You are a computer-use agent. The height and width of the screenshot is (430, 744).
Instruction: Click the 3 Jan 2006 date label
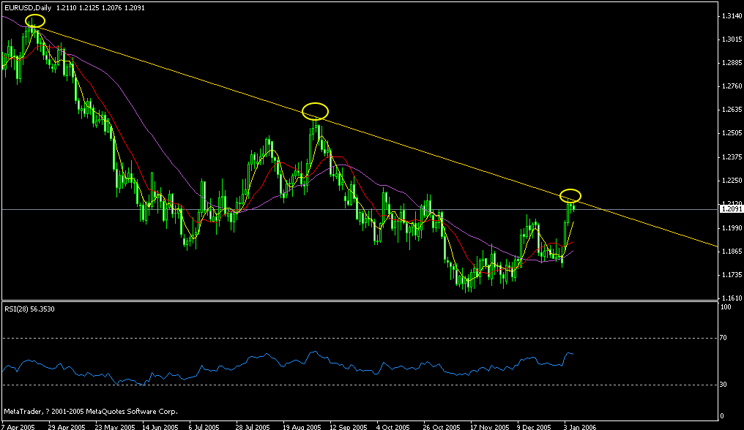(580, 426)
